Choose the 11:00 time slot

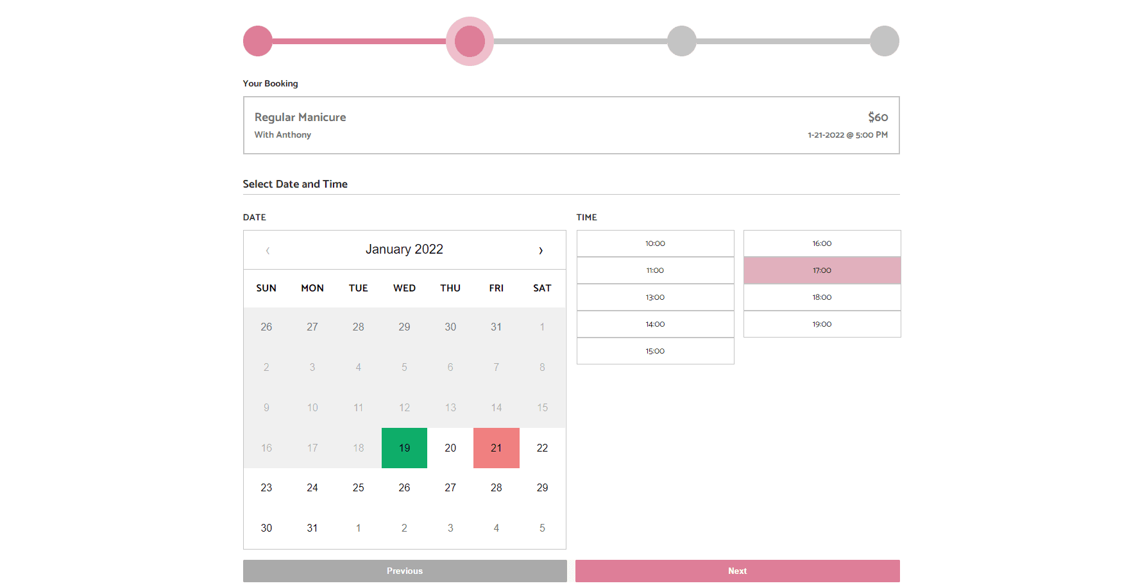pos(655,270)
